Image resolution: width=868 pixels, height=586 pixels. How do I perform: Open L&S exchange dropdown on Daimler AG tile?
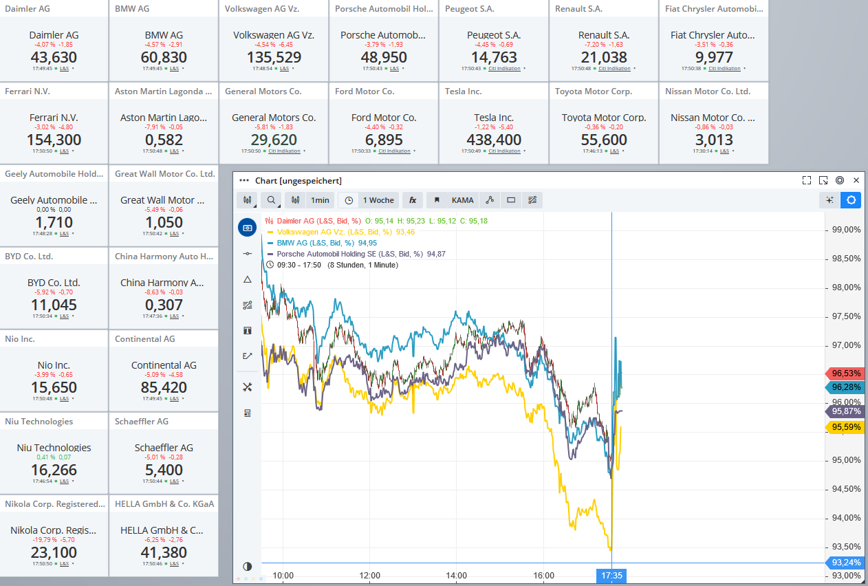72,69
